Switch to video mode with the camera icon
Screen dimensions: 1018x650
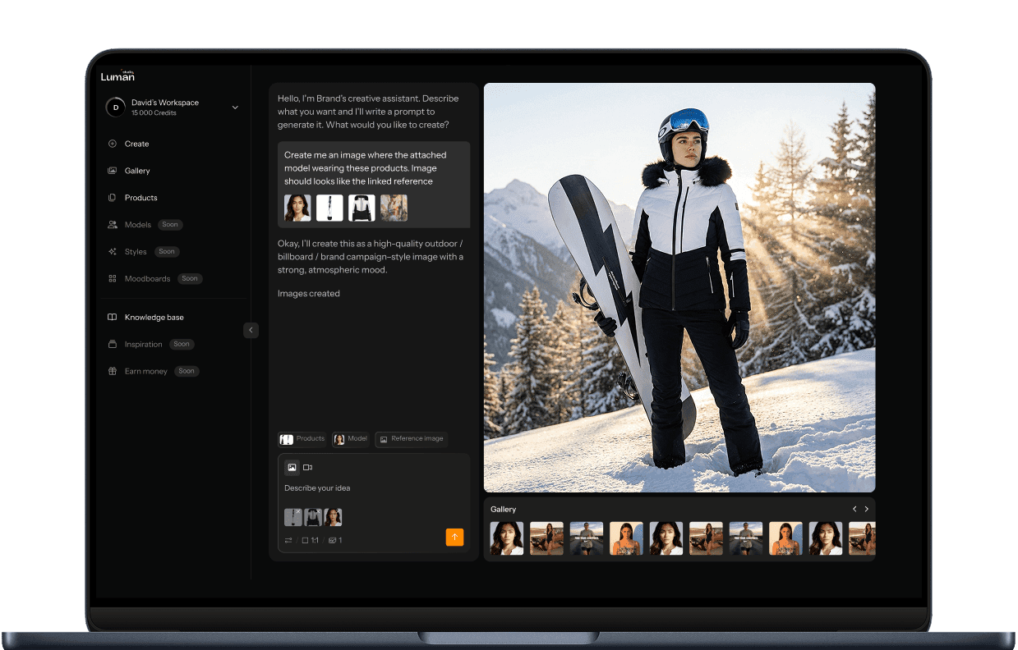coord(308,467)
